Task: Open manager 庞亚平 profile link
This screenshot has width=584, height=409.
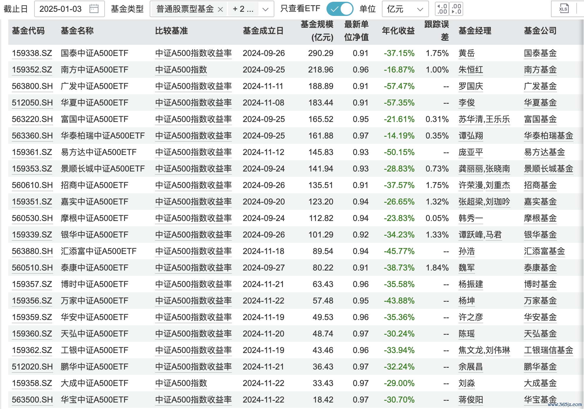Action: (x=471, y=152)
